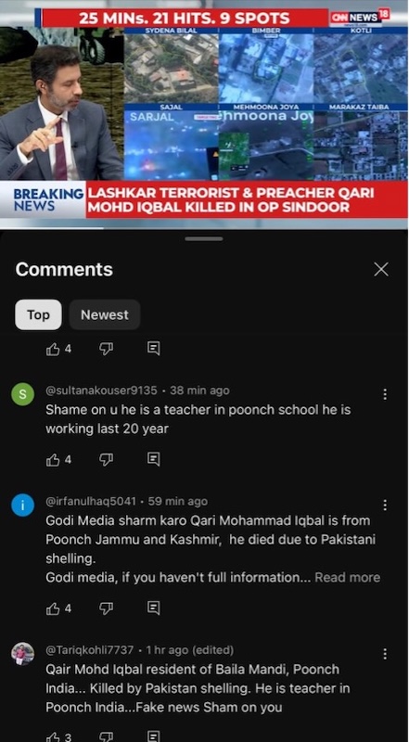Tap the comments sheet drag handle
The image size is (409, 742).
204,239
